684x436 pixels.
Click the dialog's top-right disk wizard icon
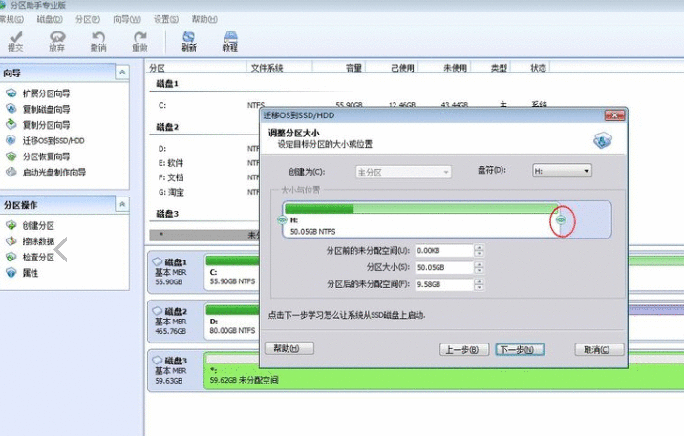(x=603, y=140)
